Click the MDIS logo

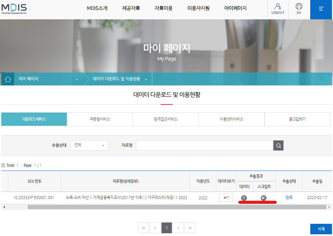14,9
